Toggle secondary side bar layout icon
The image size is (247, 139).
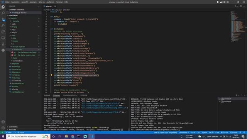[224, 2]
